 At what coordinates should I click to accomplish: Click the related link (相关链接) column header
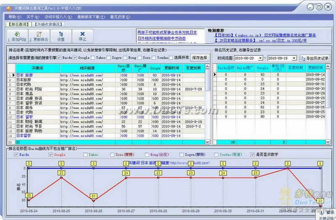pos(87,68)
